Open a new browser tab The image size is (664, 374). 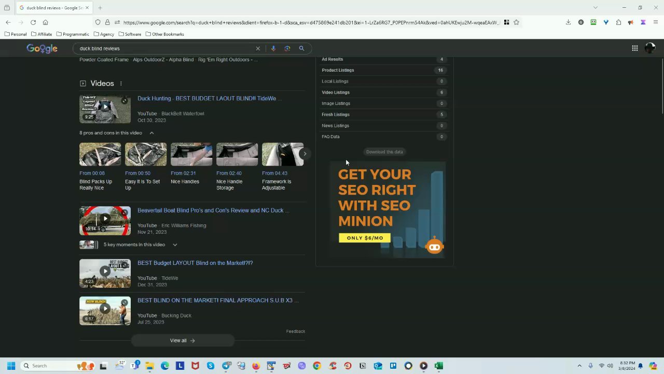click(x=100, y=8)
